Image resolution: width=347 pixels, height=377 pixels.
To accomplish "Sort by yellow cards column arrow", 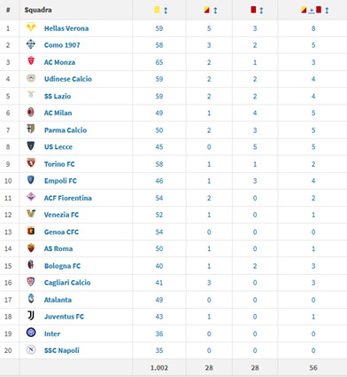I will pos(166,11).
